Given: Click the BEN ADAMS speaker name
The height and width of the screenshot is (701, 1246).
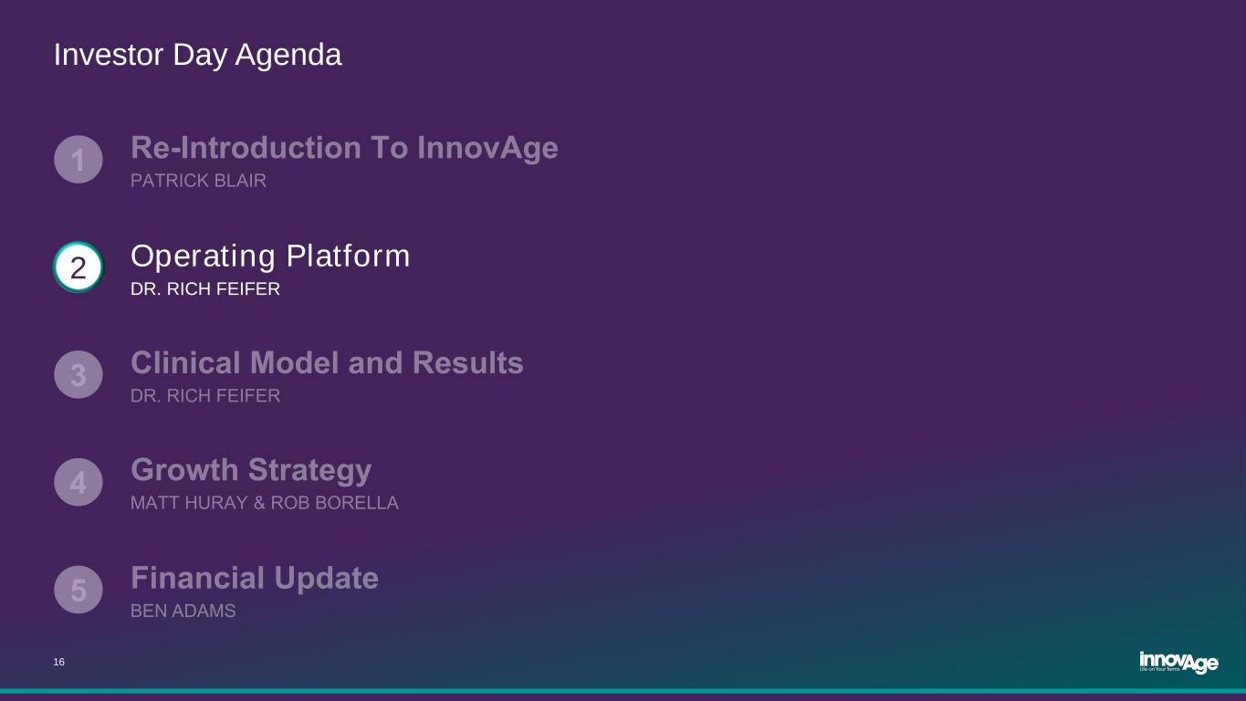Looking at the screenshot, I should pos(183,612).
